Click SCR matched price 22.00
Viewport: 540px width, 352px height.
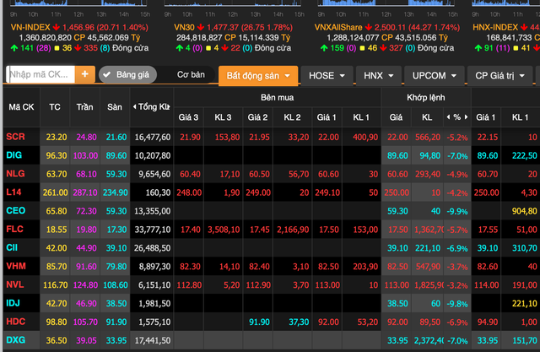pyautogui.click(x=397, y=137)
